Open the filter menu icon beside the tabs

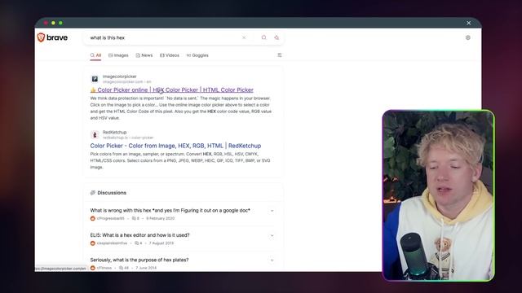[279, 55]
